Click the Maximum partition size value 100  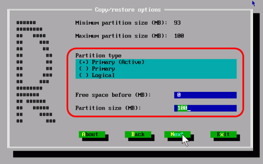(x=179, y=36)
